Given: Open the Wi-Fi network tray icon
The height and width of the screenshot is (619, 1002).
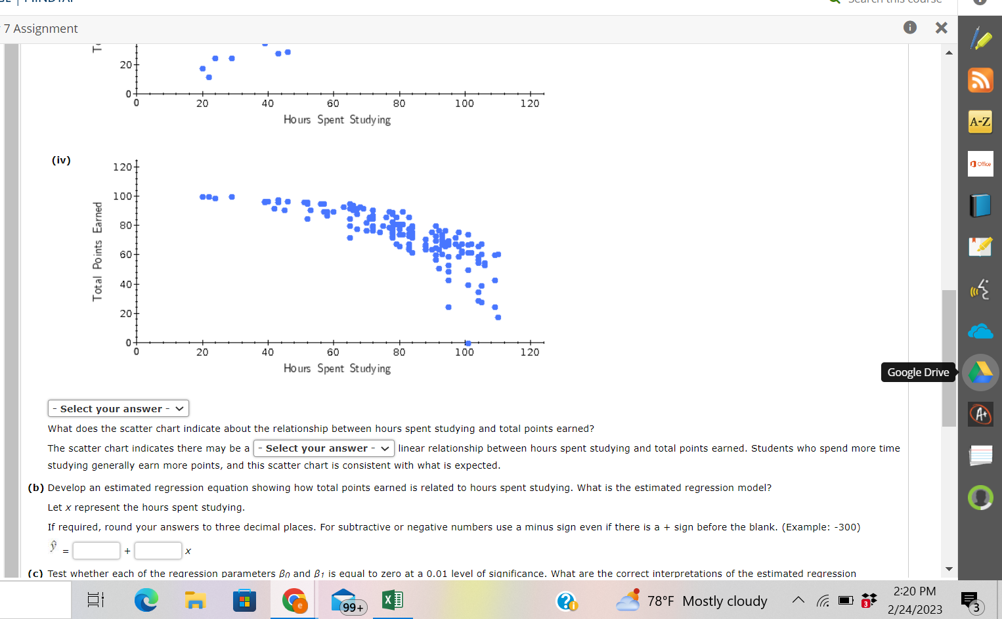Looking at the screenshot, I should [x=823, y=600].
